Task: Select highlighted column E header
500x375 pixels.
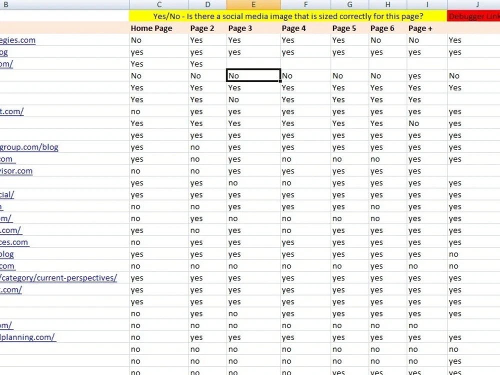Action: (253, 4)
